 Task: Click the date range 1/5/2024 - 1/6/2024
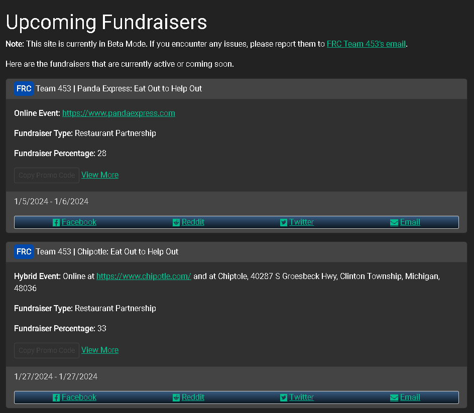point(51,202)
